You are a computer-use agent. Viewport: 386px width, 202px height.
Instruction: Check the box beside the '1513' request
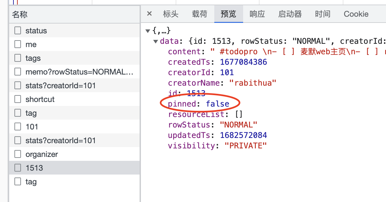[17, 168]
